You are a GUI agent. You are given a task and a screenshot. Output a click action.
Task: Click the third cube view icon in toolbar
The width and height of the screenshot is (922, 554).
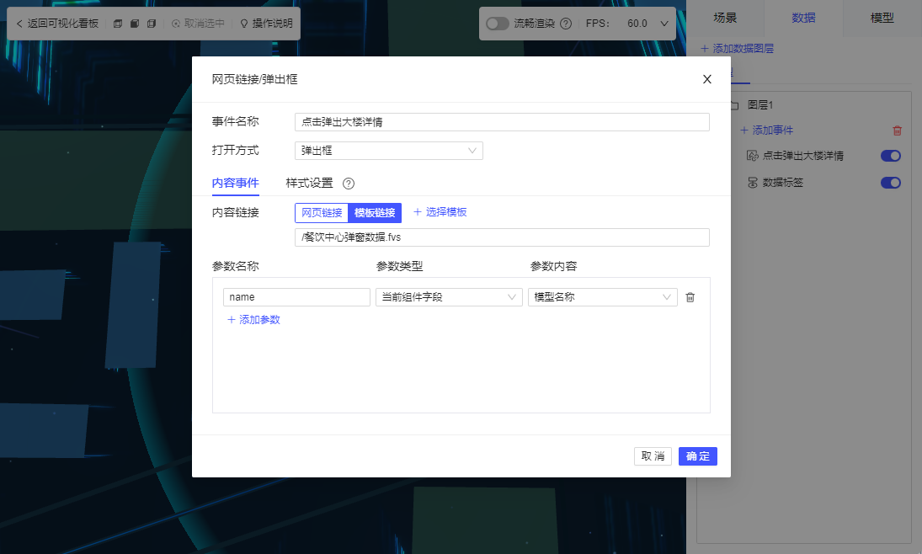[x=151, y=24]
